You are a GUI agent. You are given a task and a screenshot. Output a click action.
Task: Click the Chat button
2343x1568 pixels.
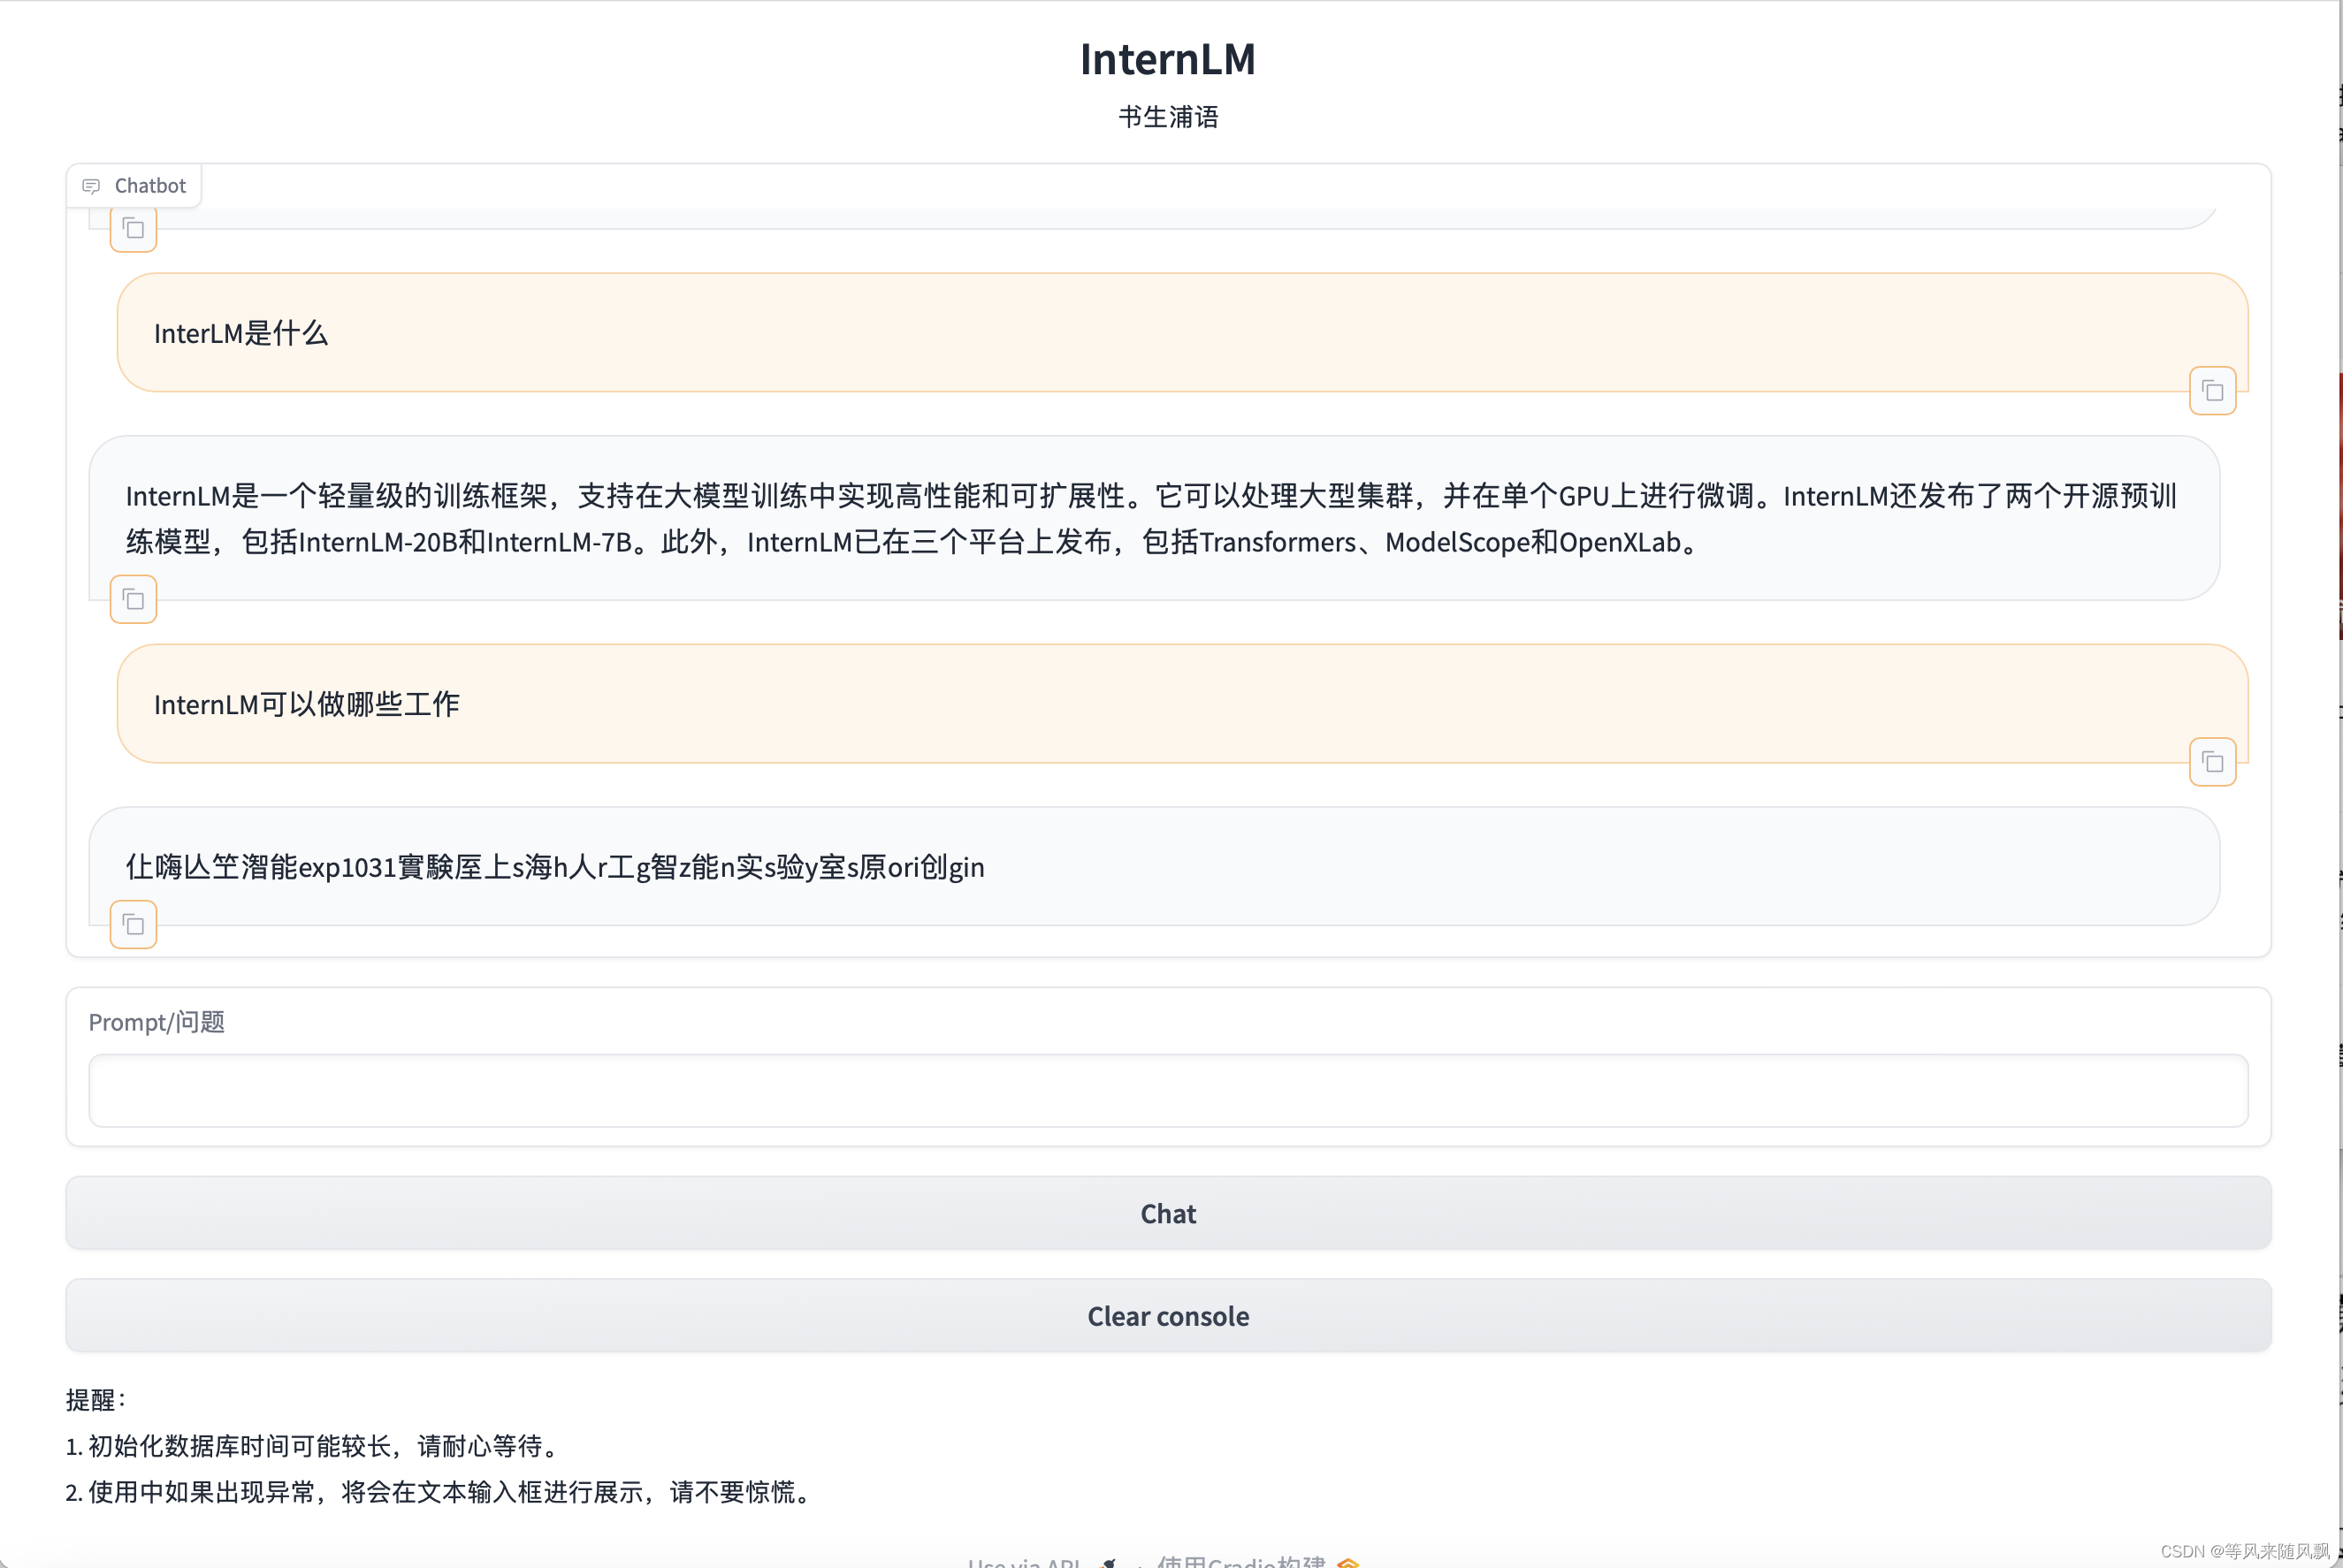1168,1213
